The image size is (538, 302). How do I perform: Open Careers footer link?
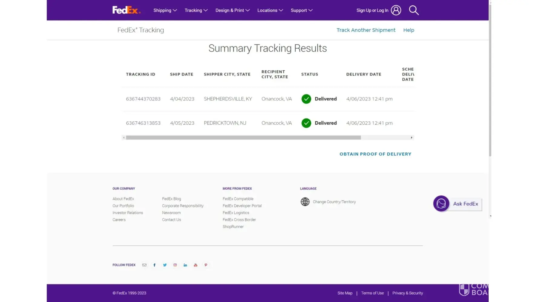tap(119, 220)
